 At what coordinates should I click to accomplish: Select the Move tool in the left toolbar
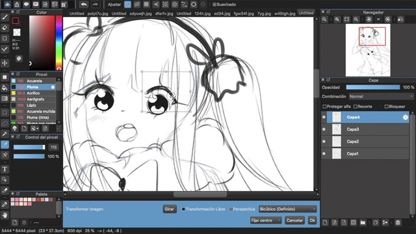5,63
